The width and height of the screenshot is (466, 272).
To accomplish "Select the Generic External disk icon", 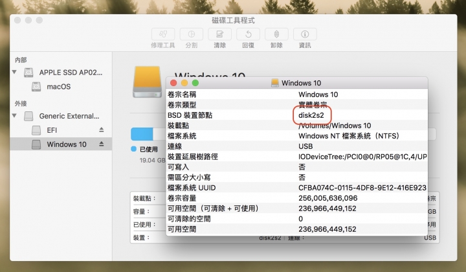I will coord(28,116).
